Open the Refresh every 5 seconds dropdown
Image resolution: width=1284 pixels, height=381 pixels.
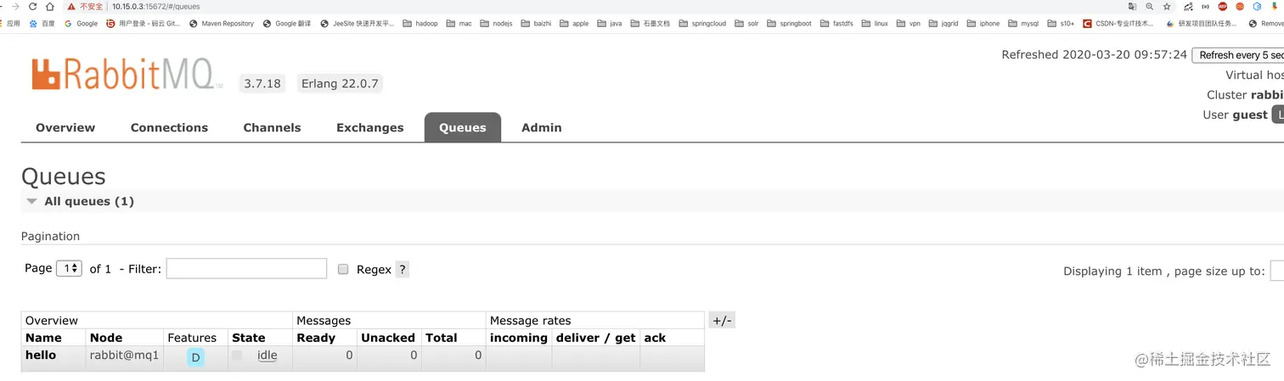click(x=1238, y=55)
